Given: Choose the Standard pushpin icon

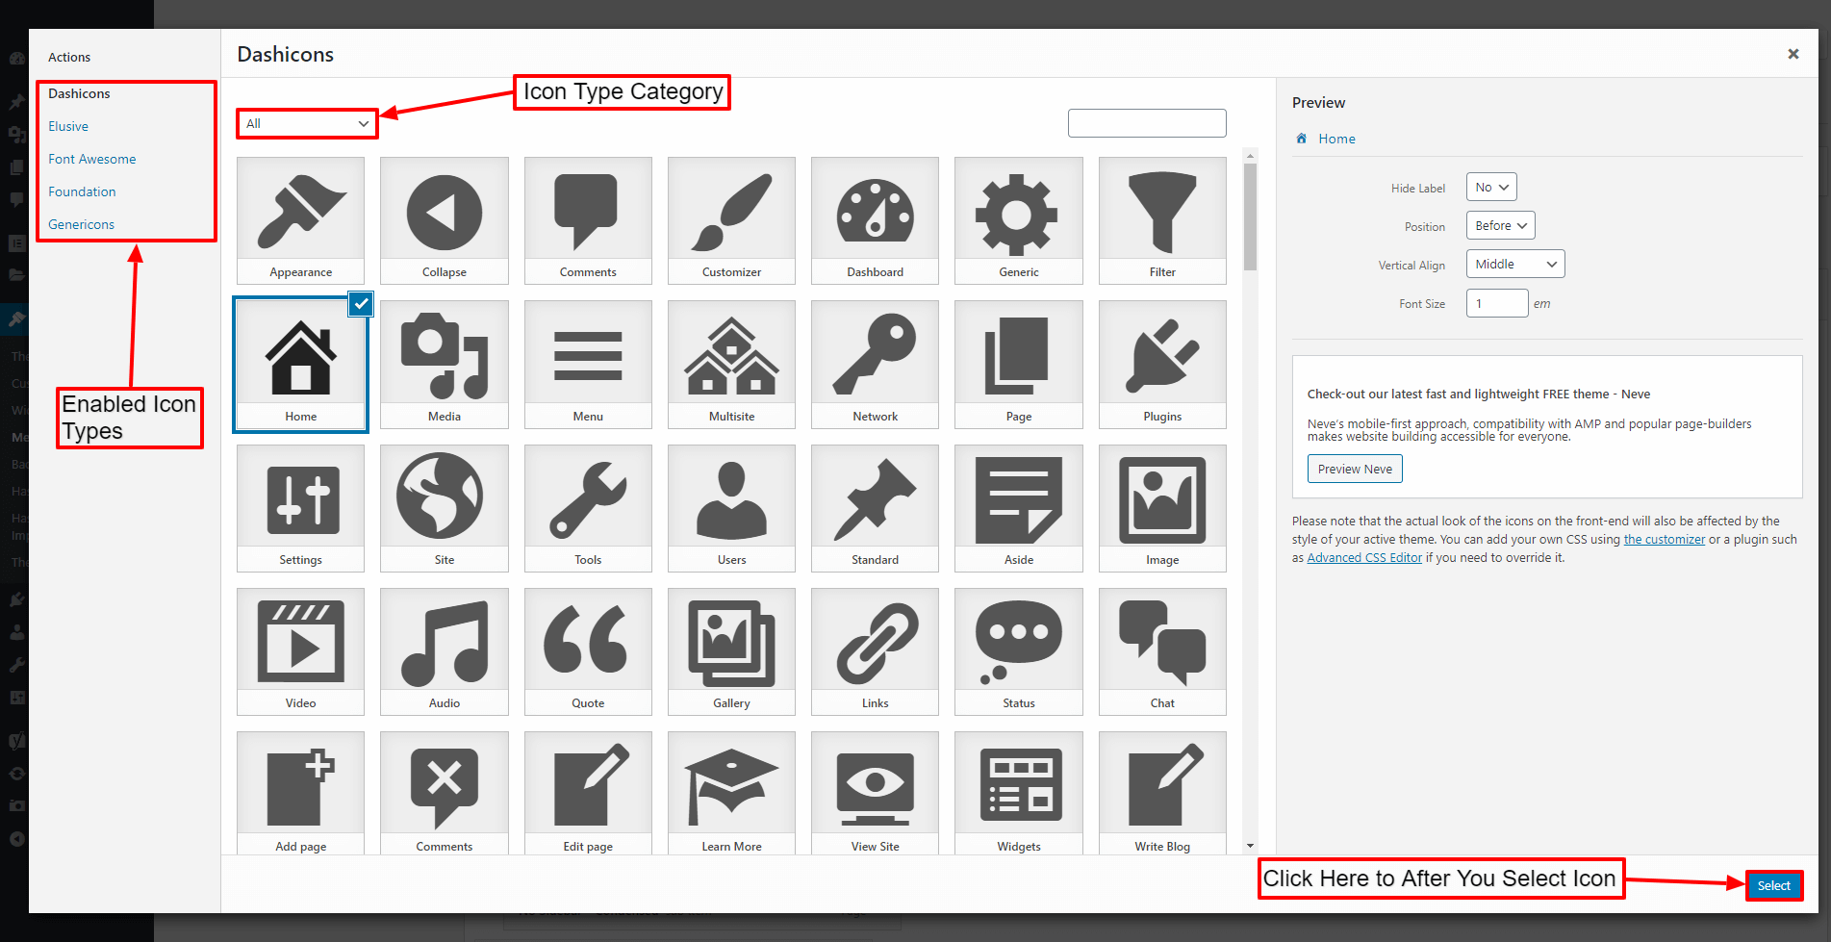Looking at the screenshot, I should [875, 508].
